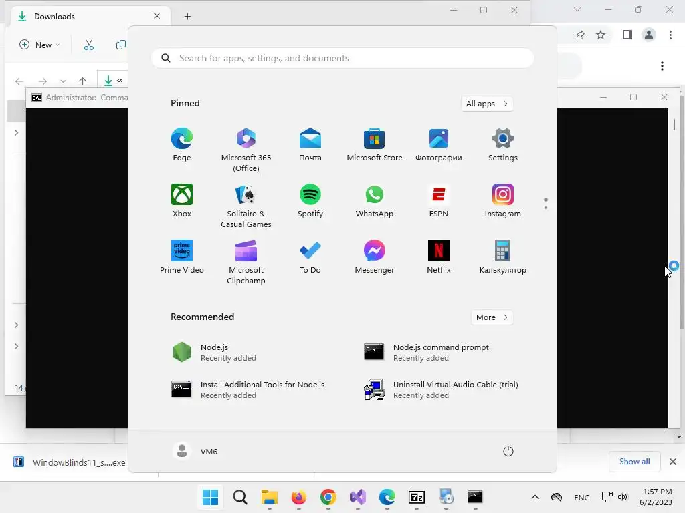
Task: Open File Explorer from the taskbar
Action: tap(269, 497)
